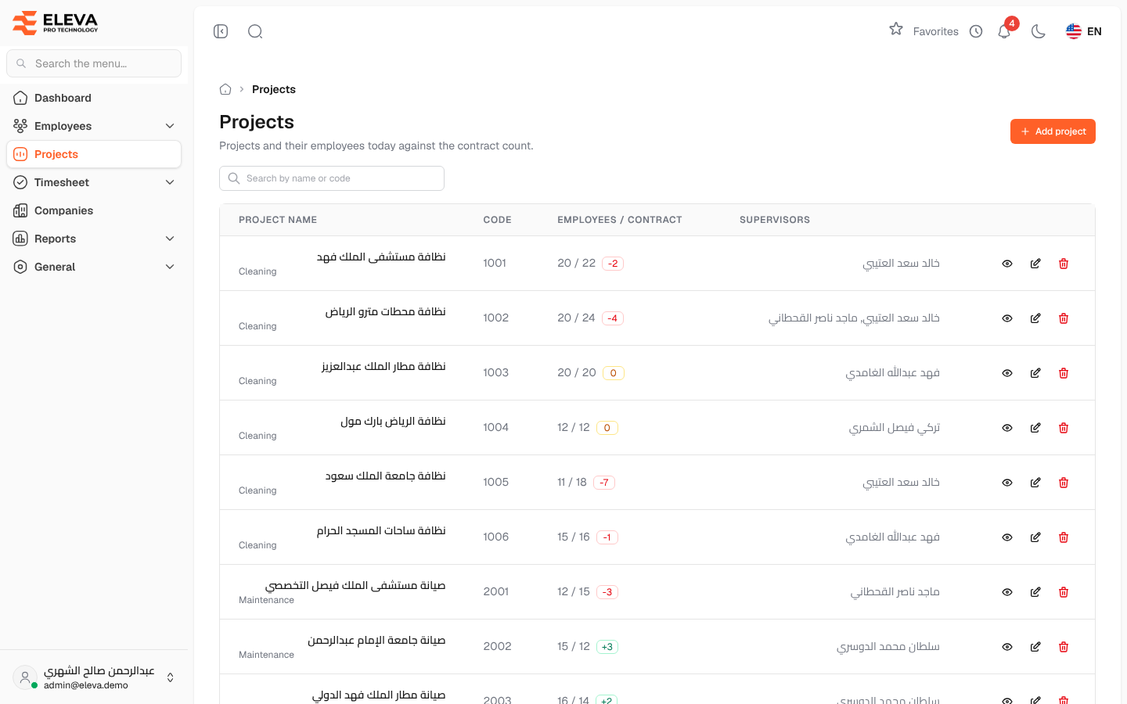
Task: Delete project 1003 trash icon
Action: tap(1064, 373)
